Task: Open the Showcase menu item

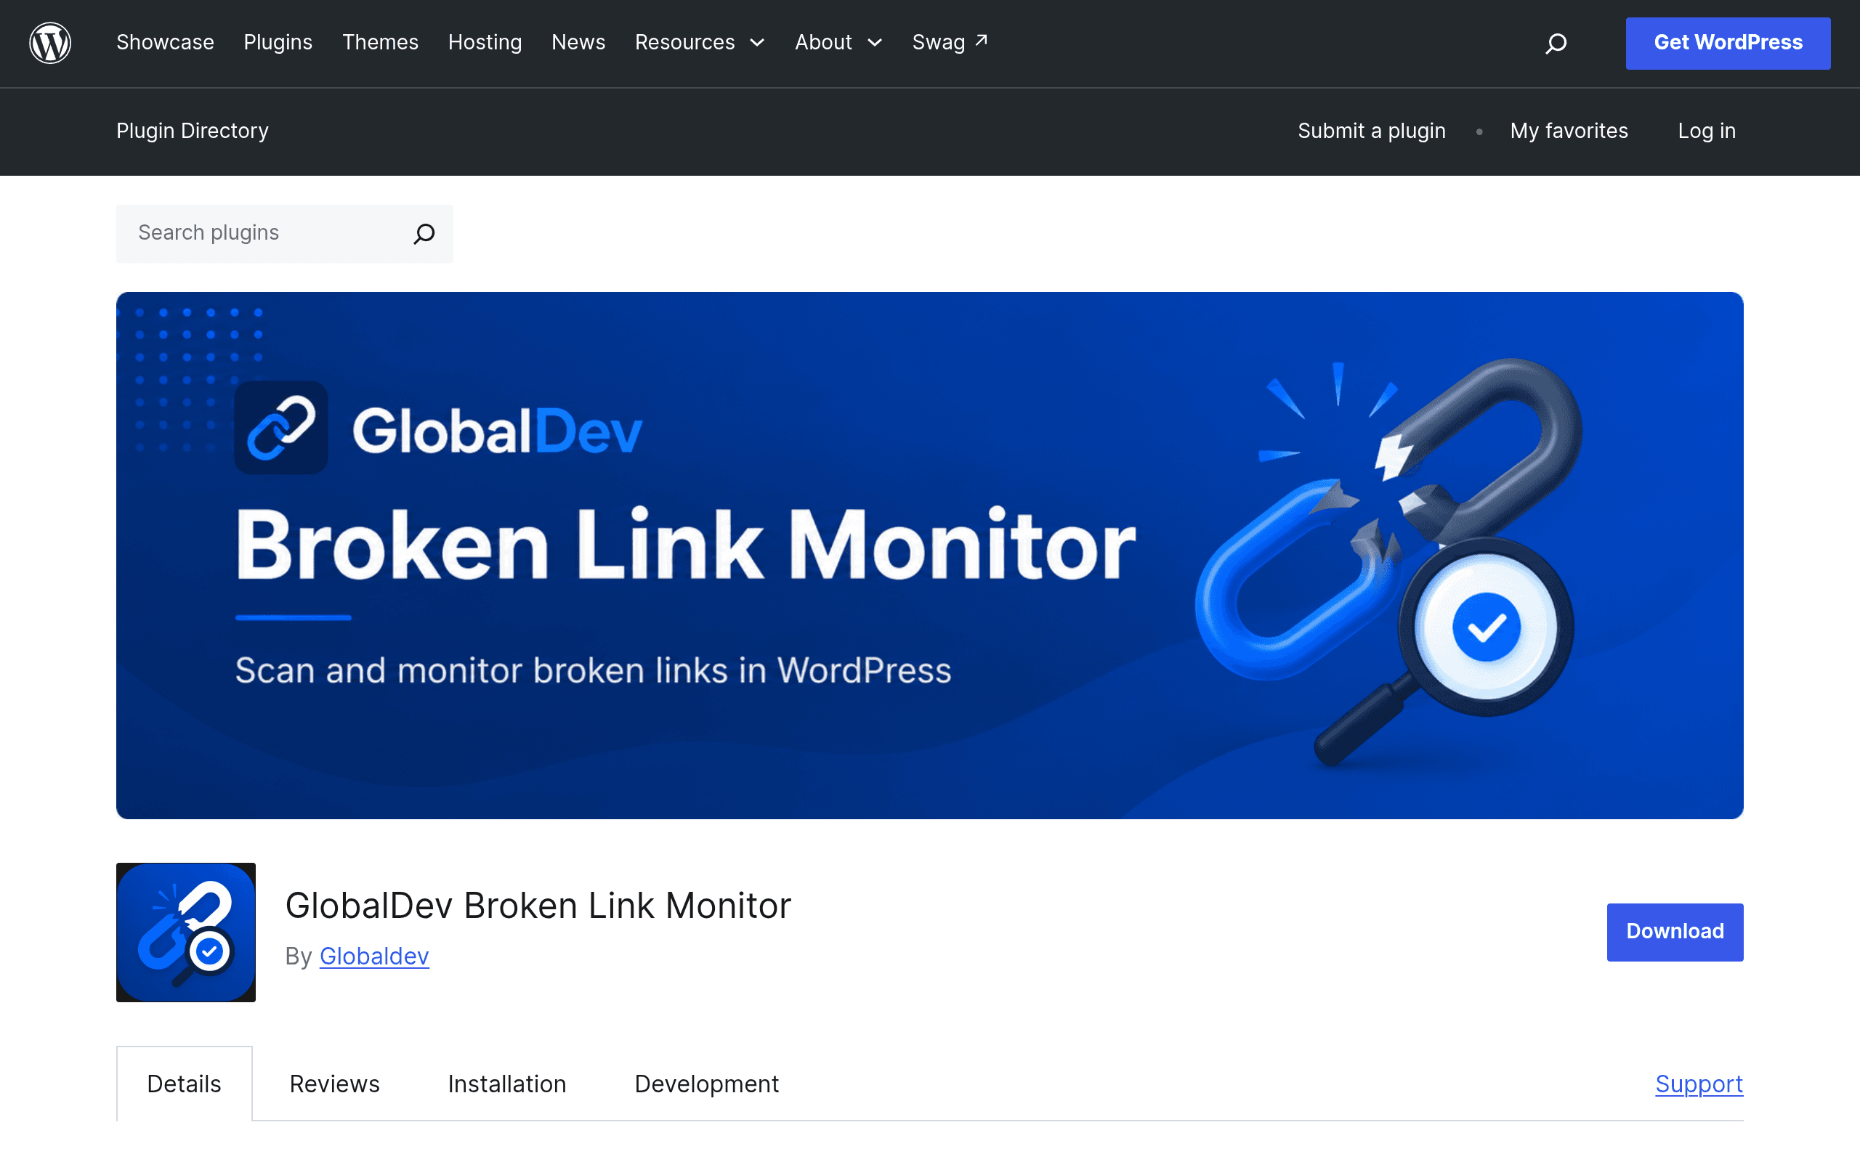Action: [x=165, y=43]
